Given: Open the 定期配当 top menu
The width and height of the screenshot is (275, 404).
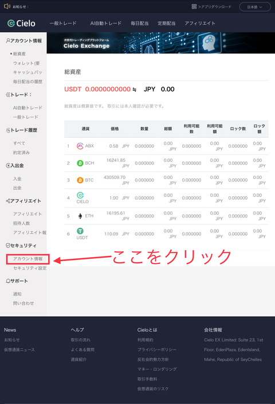Looking at the screenshot, I should tap(167, 23).
